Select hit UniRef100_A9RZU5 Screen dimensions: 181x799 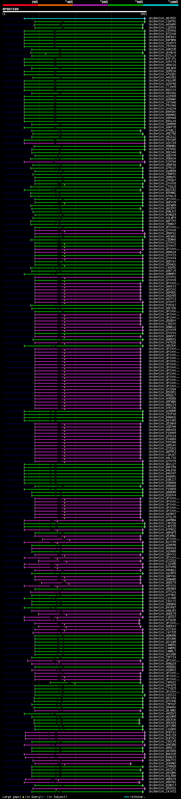coord(162,49)
